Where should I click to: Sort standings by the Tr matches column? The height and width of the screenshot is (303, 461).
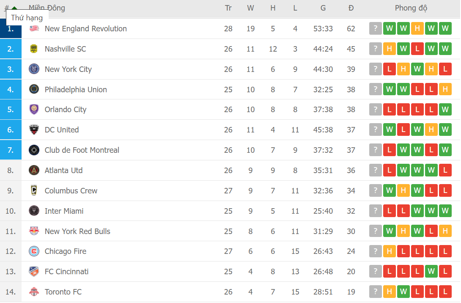pyautogui.click(x=228, y=8)
